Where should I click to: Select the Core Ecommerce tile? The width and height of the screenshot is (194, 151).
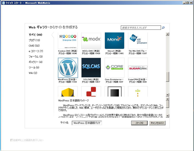tap(114, 68)
